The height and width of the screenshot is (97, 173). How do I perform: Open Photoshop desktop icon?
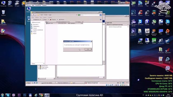coord(134,13)
